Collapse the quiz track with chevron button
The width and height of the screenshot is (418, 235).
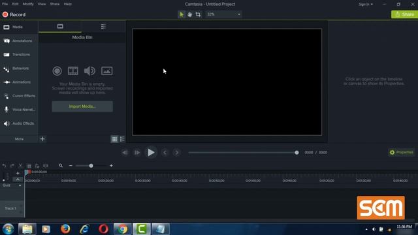click(x=18, y=180)
